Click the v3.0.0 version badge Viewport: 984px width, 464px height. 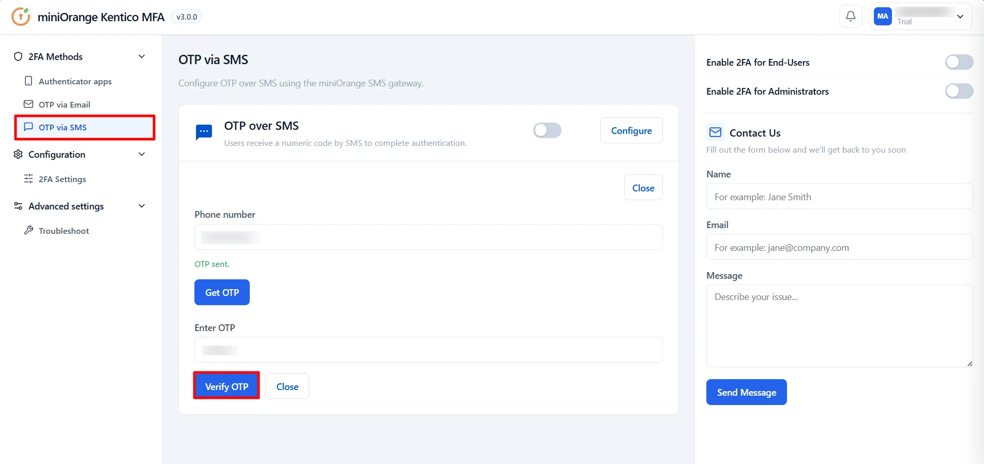(x=187, y=17)
